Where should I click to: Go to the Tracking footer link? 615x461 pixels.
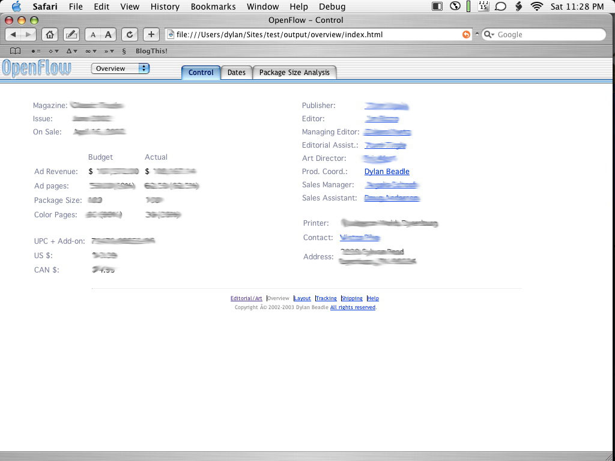tap(326, 298)
